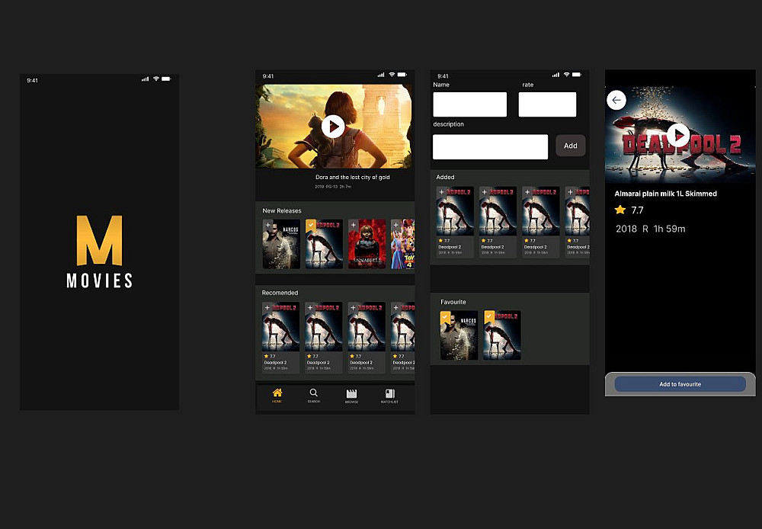Viewport: 762px width, 529px height.
Task: Open the Deadpool 2 poster under Favourite
Action: (x=502, y=335)
